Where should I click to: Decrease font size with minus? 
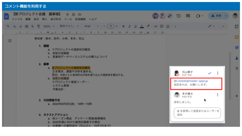click(x=104, y=26)
